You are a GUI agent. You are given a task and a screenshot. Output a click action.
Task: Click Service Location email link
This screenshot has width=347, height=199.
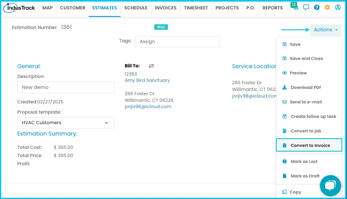254,96
